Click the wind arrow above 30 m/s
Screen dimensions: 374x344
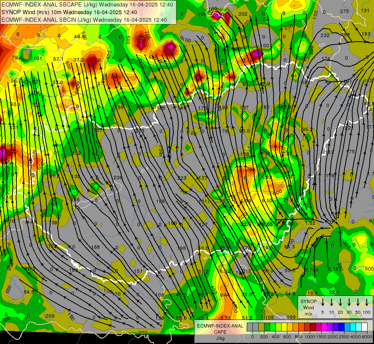point(349,302)
